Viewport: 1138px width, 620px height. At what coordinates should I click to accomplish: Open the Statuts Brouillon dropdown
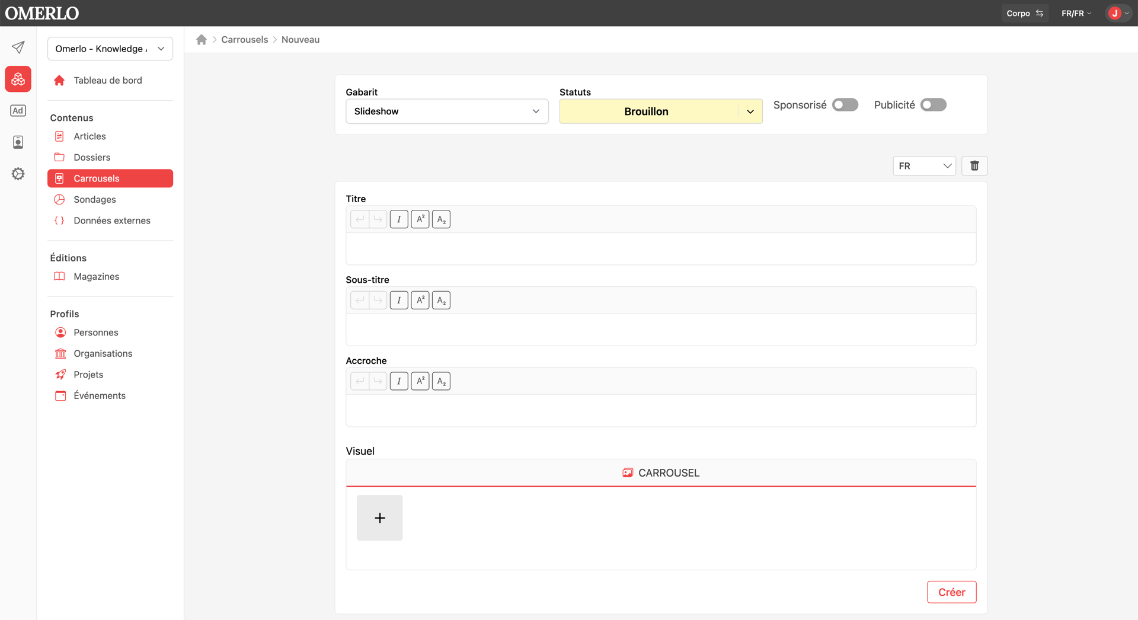(x=661, y=111)
